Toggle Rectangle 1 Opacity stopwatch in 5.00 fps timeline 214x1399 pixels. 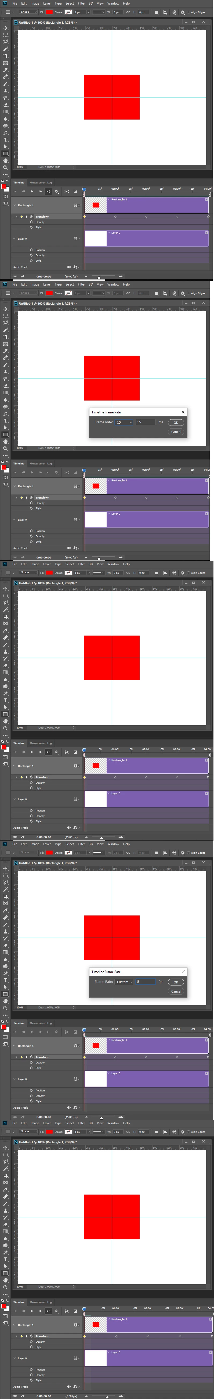click(31, 1342)
